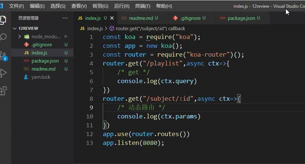The image size is (305, 164).
Task: Switch to the .gitignore tab
Action: click(x=192, y=18)
